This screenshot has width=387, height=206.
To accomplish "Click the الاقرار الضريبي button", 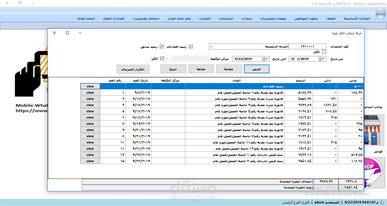I will point(133,69).
